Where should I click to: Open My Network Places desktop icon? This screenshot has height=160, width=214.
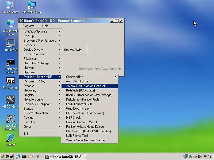point(11,27)
